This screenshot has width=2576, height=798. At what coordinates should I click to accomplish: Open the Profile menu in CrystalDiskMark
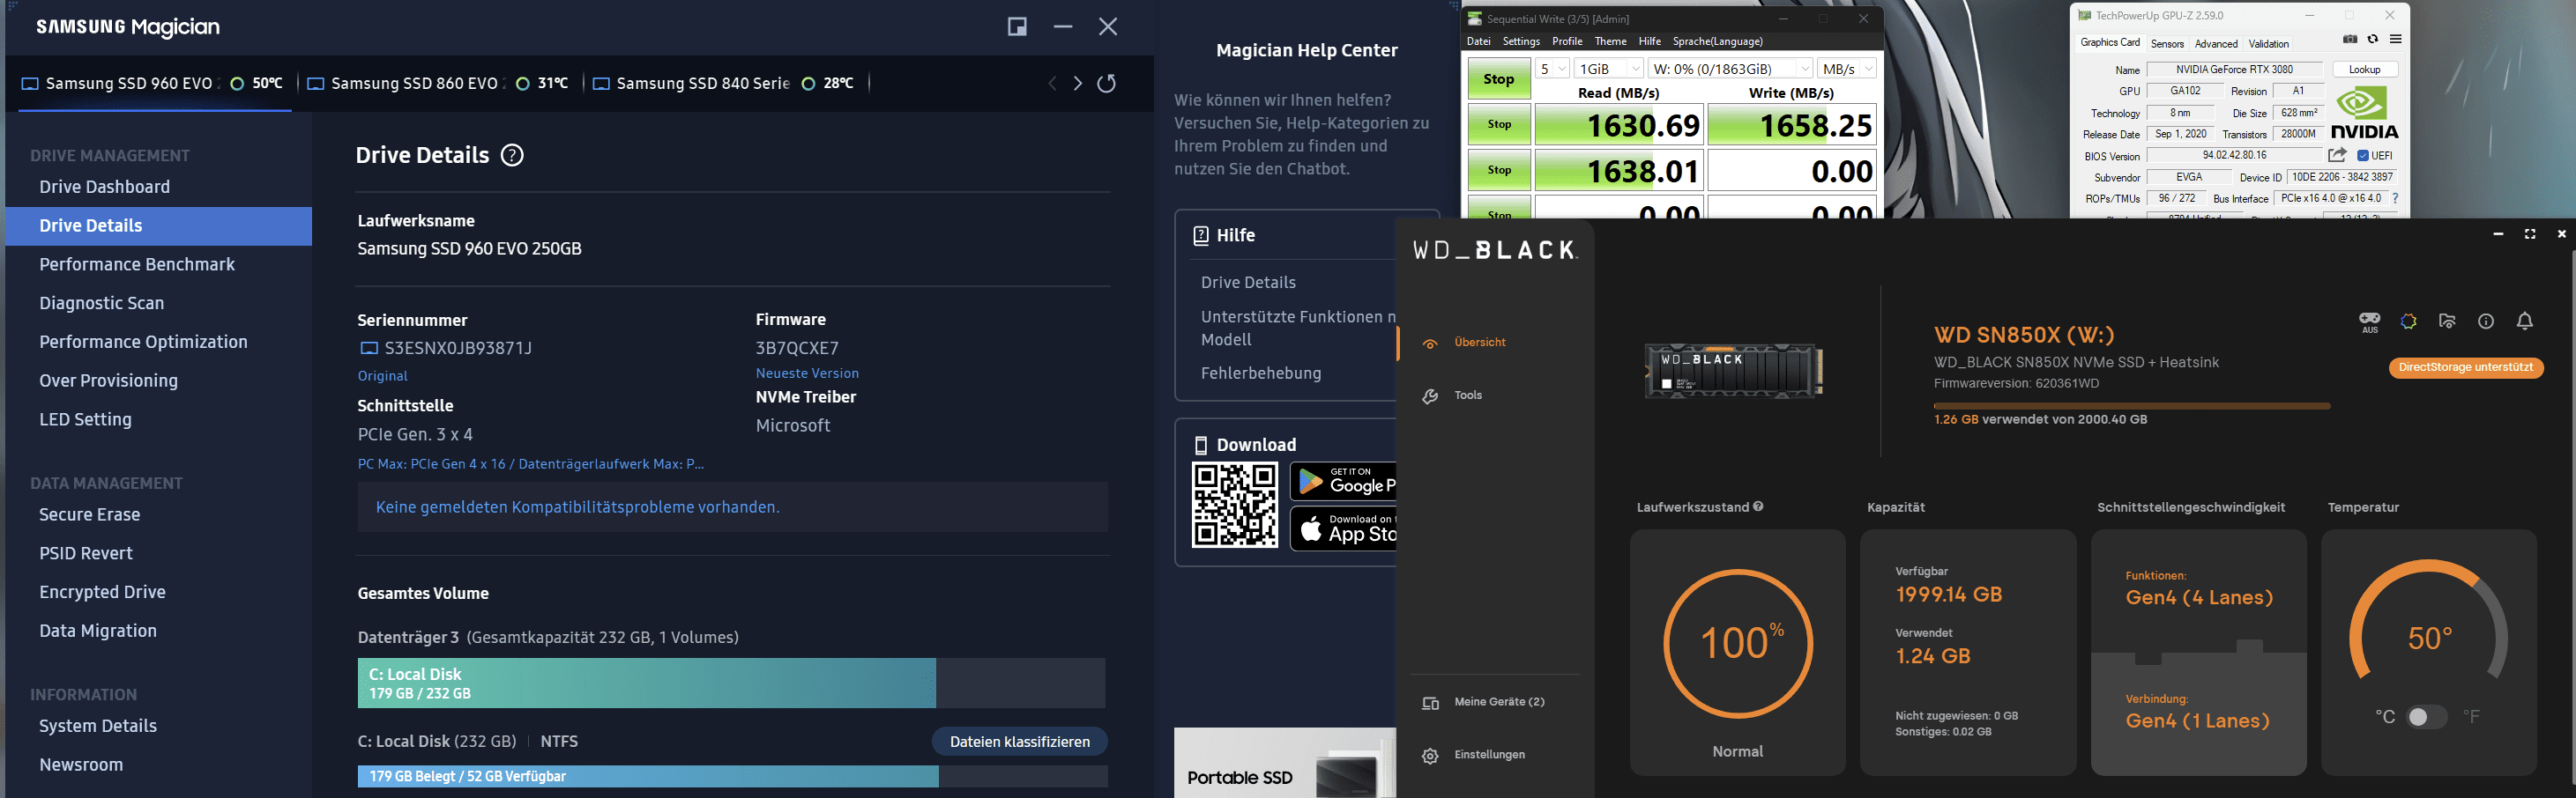[x=1567, y=42]
